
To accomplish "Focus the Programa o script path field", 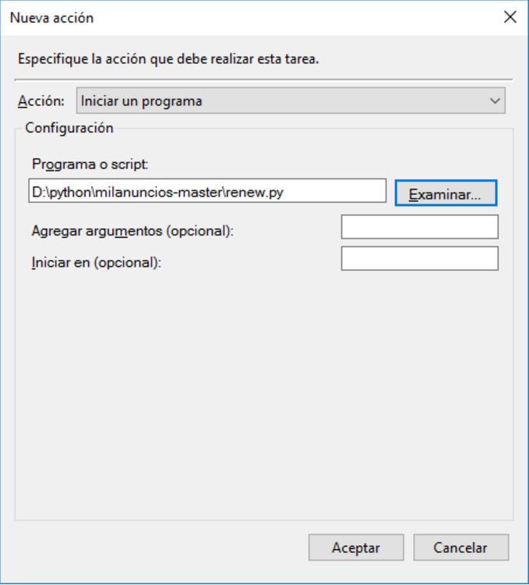I will 207,191.
